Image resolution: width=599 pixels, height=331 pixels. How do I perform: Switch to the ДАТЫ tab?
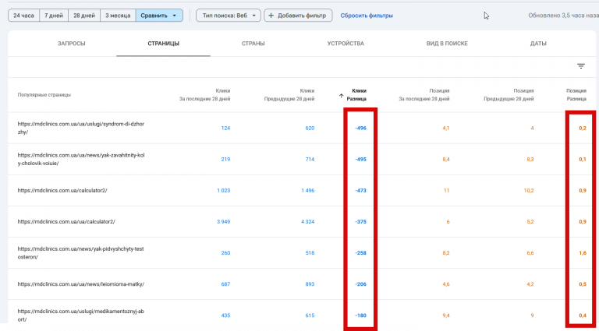click(538, 44)
